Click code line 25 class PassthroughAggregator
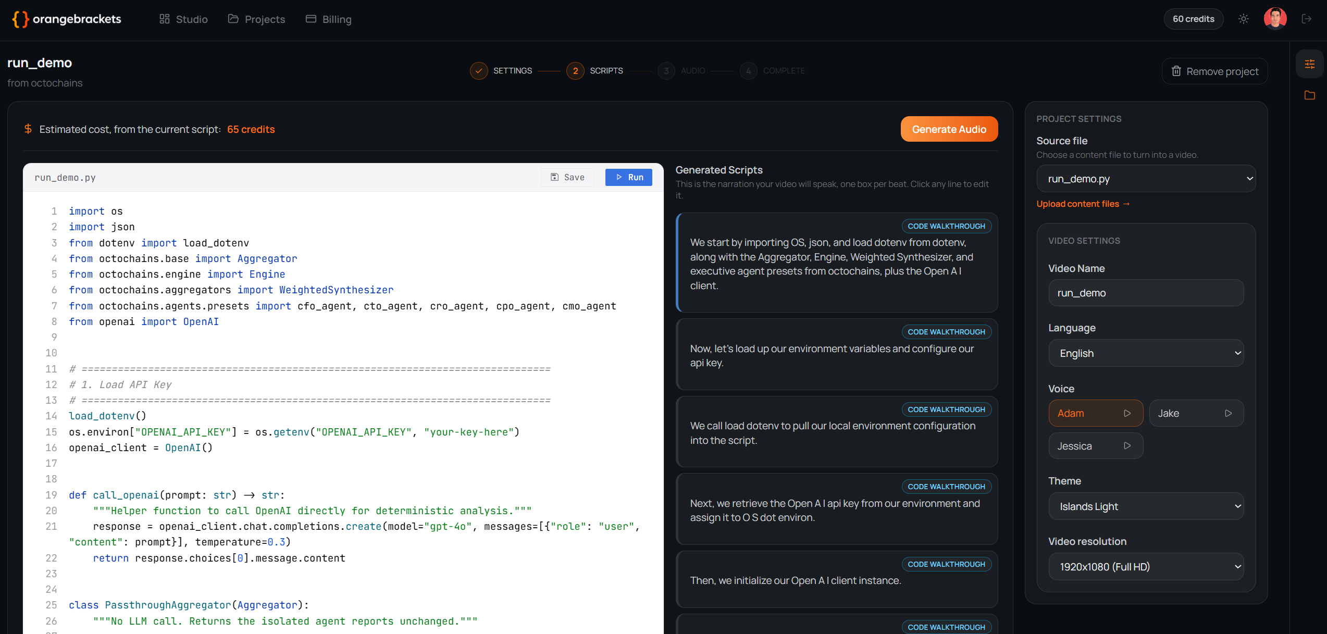 (x=189, y=605)
